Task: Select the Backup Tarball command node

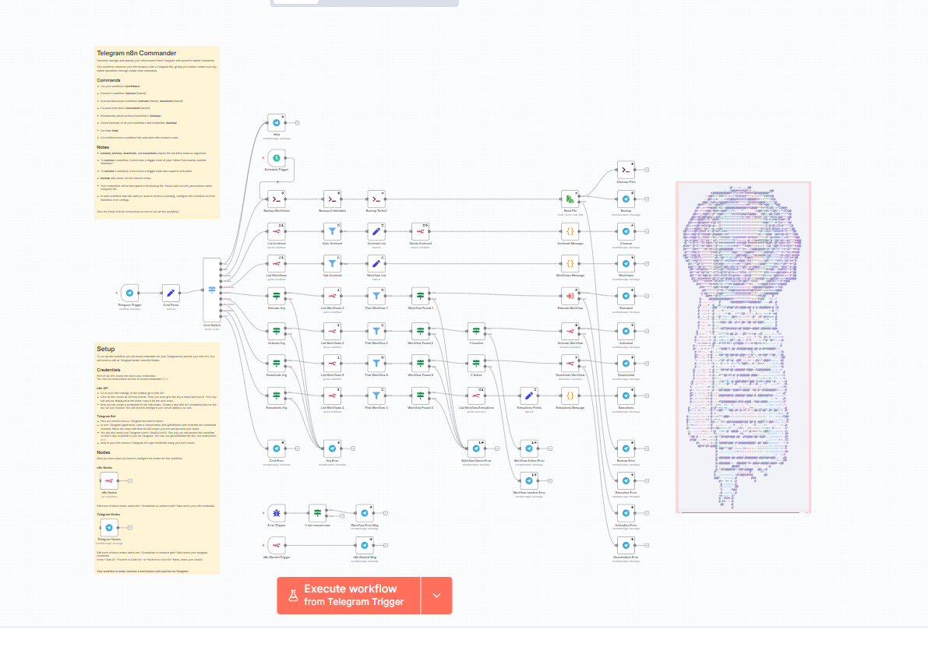Action: click(x=376, y=199)
